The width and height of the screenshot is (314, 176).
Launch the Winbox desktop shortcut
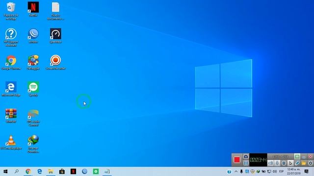click(33, 36)
